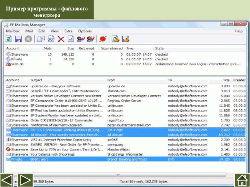This screenshot has width=250, height=187.
Task: Select 'Notification of Payment Received' mail
Action: (x=126, y=125)
